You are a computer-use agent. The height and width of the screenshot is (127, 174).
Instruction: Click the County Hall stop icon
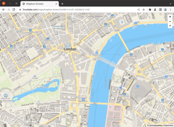point(125,94)
